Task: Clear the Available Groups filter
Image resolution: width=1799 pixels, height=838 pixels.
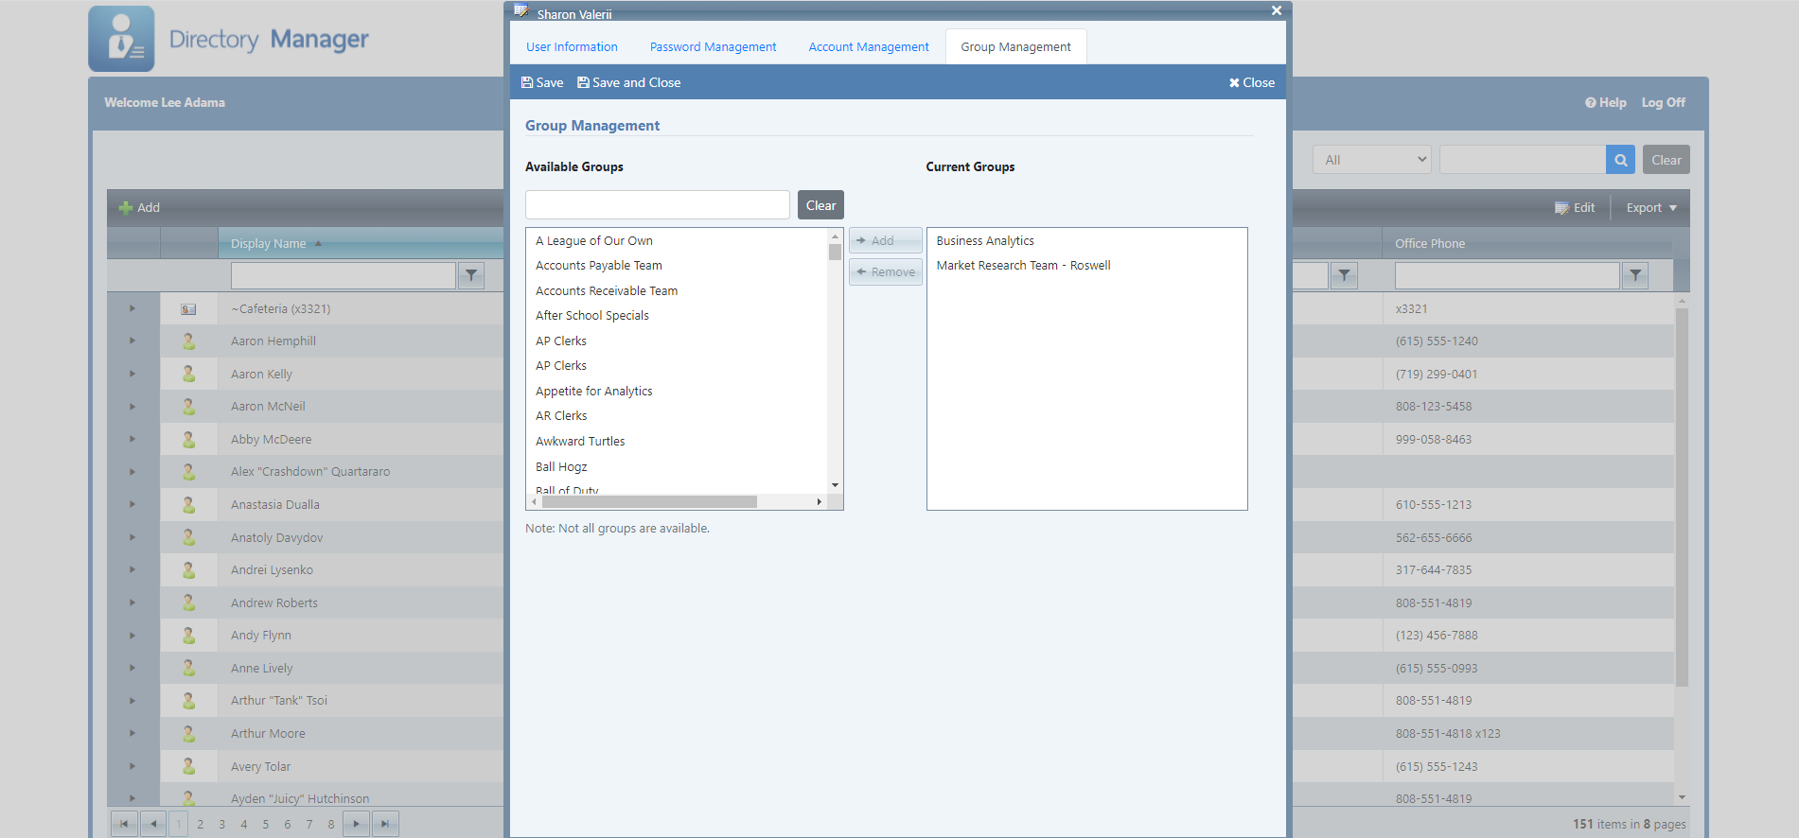Action: [820, 205]
